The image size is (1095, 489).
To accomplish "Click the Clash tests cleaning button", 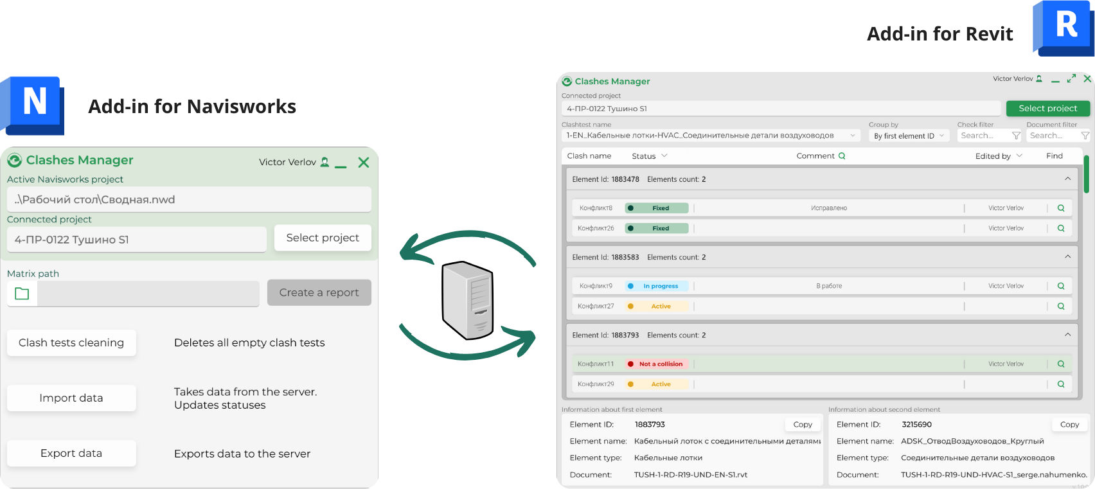I will [71, 342].
